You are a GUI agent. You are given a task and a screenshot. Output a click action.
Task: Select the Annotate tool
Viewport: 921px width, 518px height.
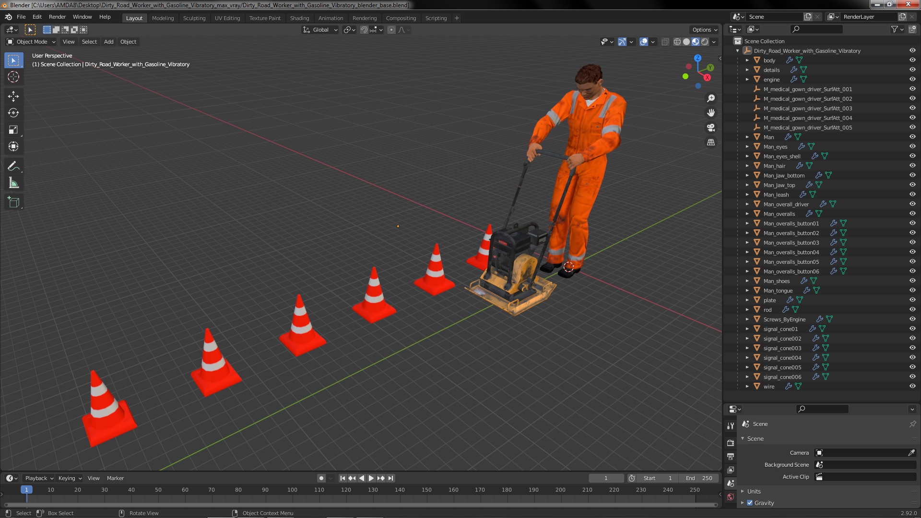(x=13, y=166)
